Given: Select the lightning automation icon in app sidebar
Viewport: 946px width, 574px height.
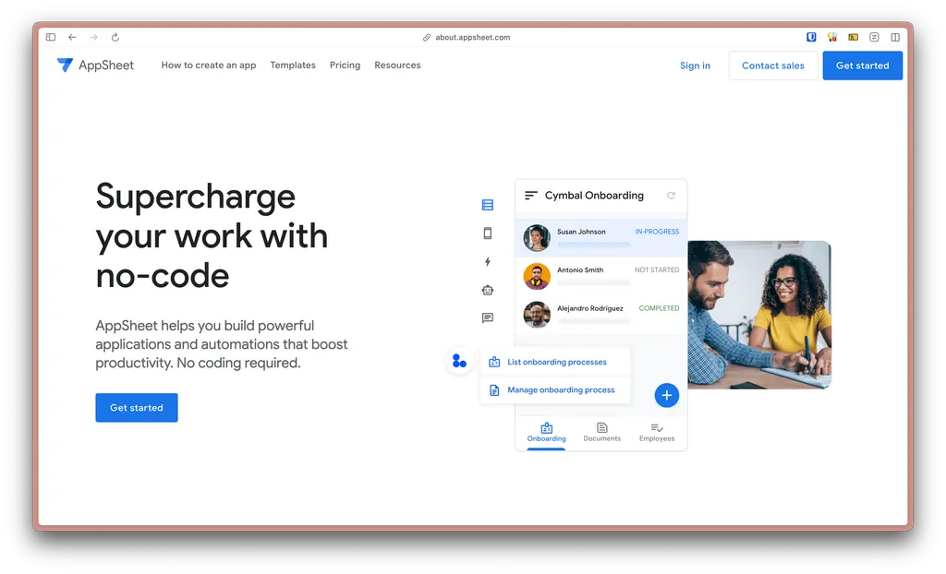Looking at the screenshot, I should pos(487,261).
